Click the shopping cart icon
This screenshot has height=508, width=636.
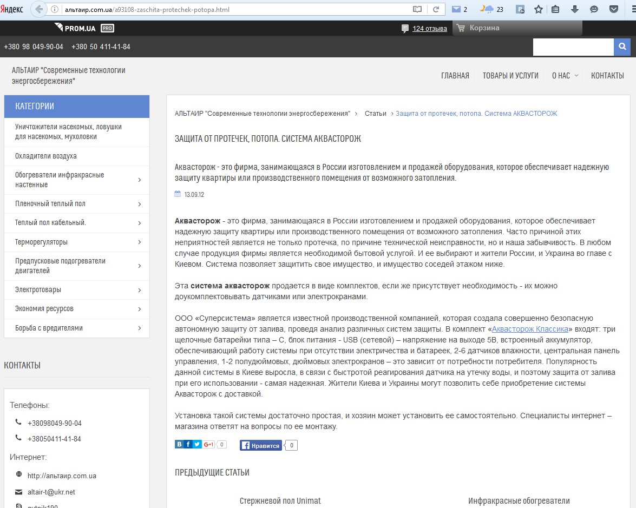461,28
